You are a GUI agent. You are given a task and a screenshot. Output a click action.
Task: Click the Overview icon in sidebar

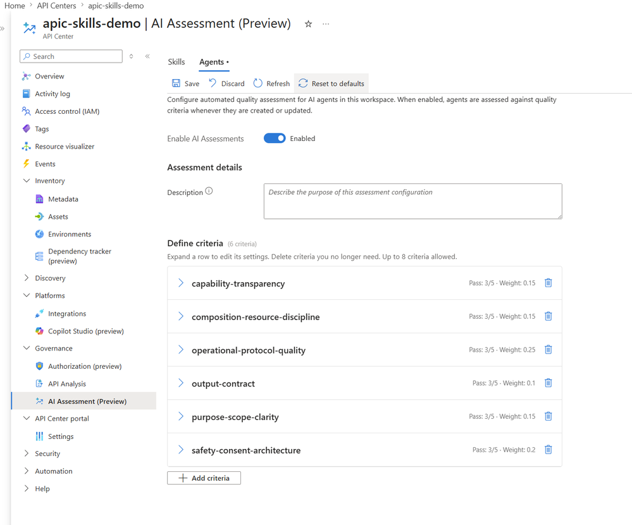26,76
